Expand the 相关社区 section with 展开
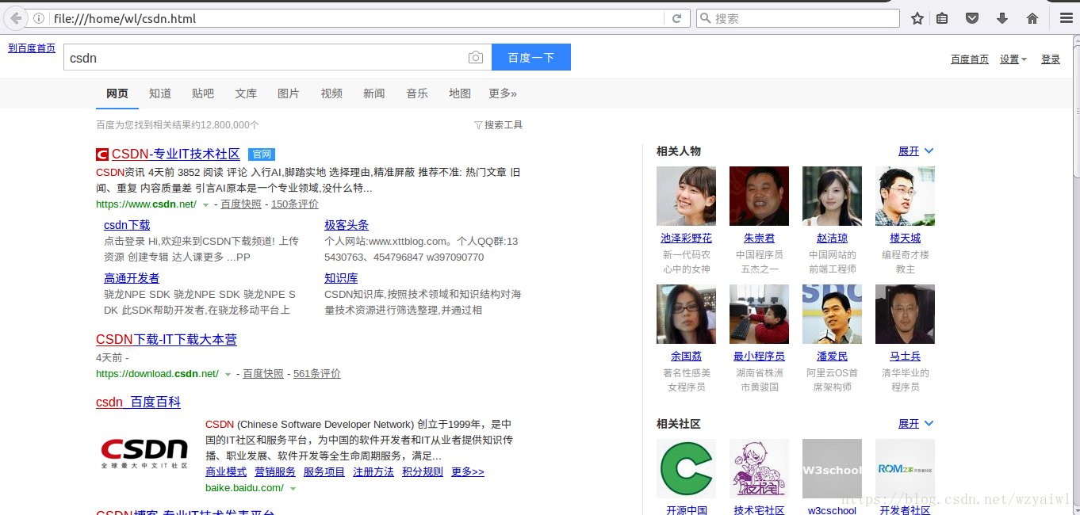 [916, 424]
